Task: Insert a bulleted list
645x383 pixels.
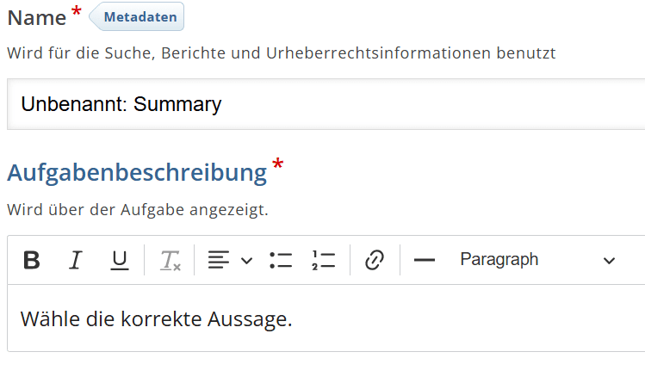Action: tap(281, 260)
